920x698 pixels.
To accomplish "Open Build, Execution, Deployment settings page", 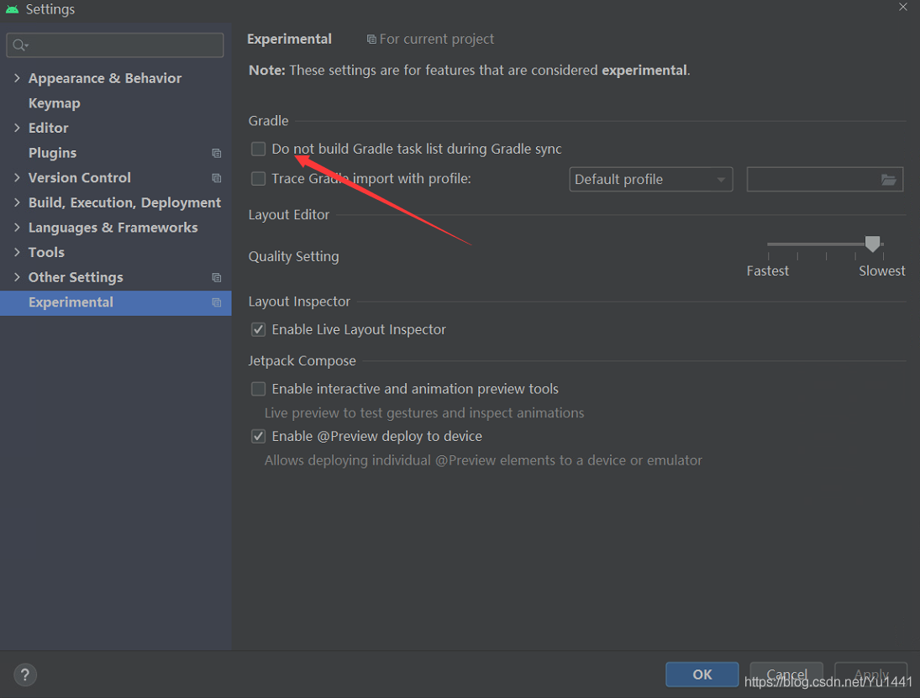I will tap(124, 203).
